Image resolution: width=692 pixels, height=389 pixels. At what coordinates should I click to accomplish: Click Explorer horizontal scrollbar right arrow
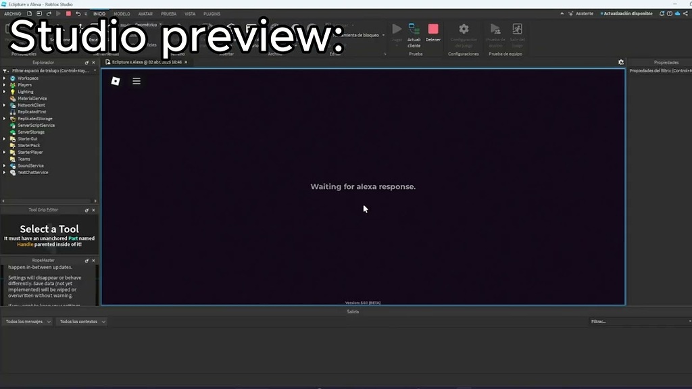click(95, 201)
